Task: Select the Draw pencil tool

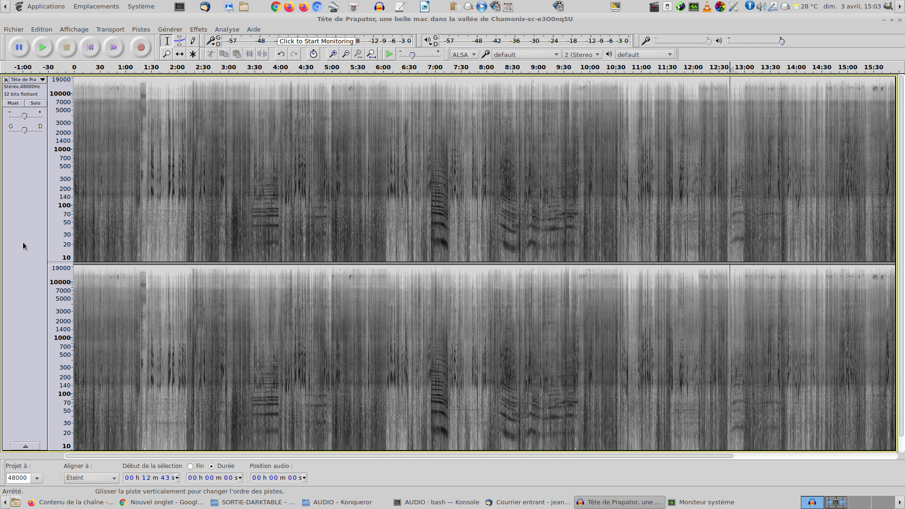Action: [x=193, y=41]
